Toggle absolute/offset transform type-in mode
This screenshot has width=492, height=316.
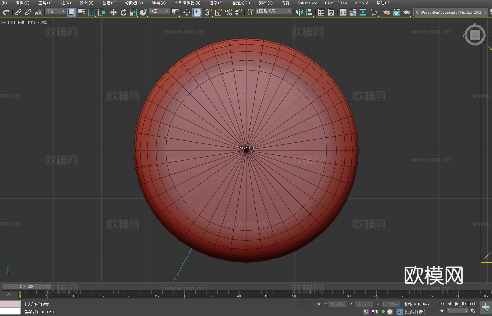click(x=319, y=304)
